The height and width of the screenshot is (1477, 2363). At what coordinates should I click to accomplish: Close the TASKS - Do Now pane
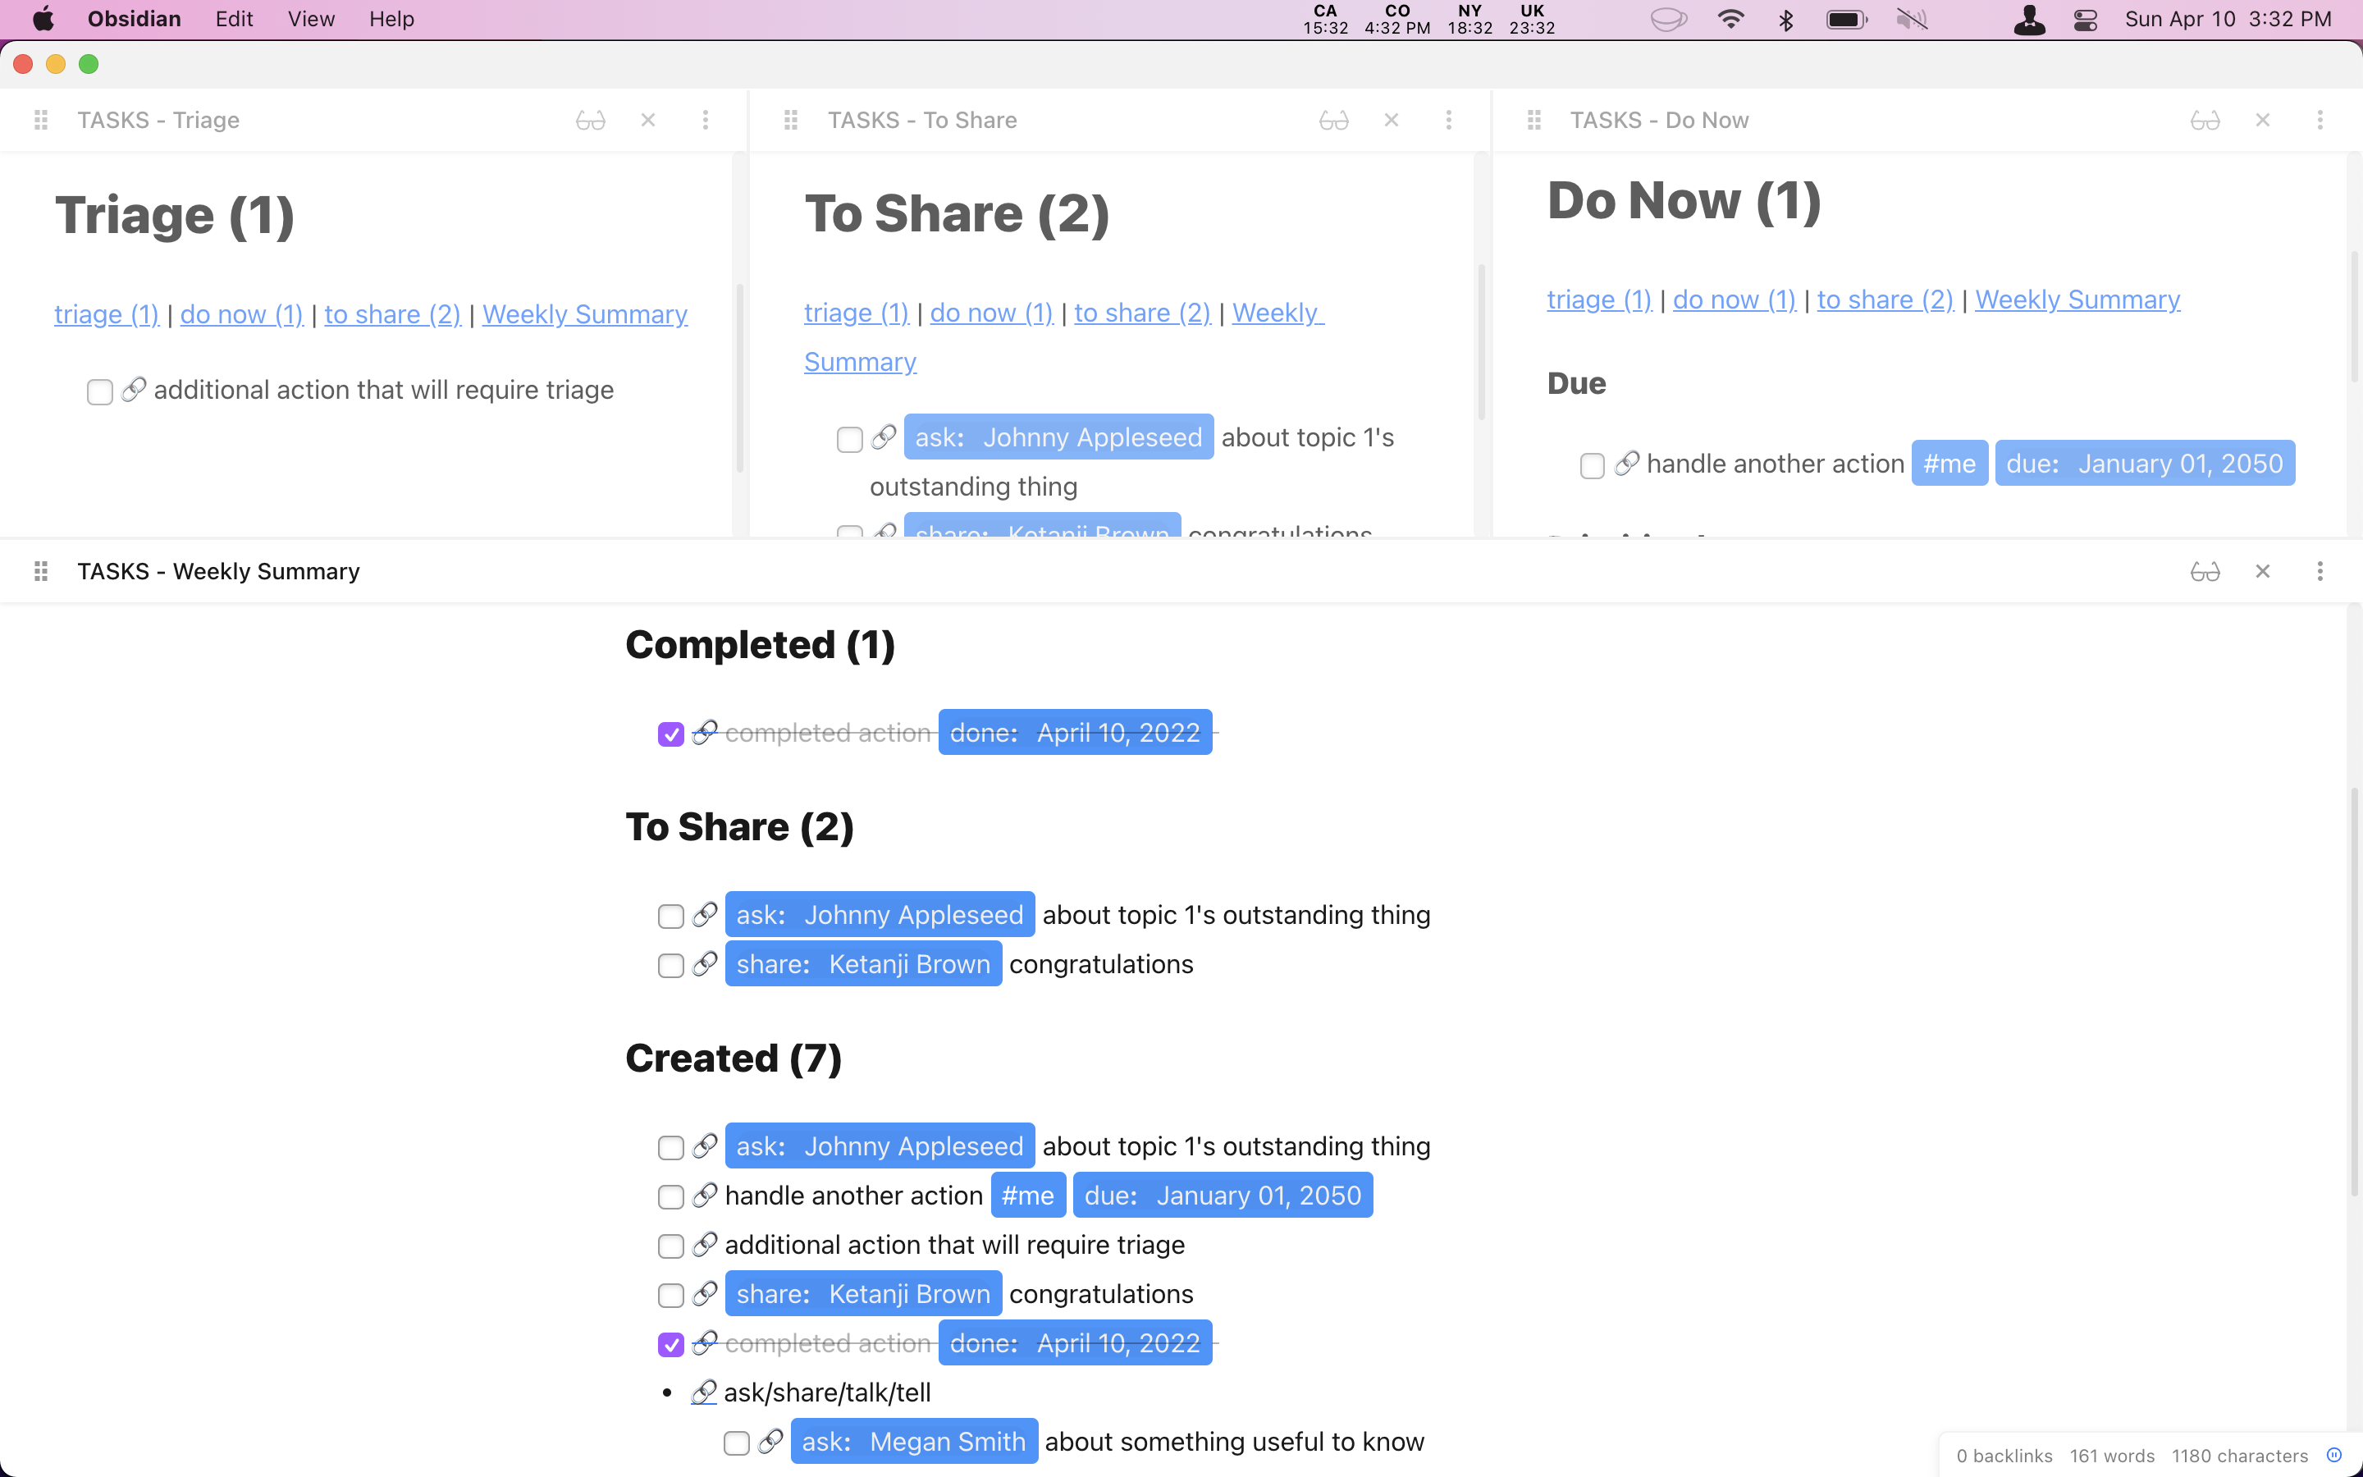point(2262,120)
